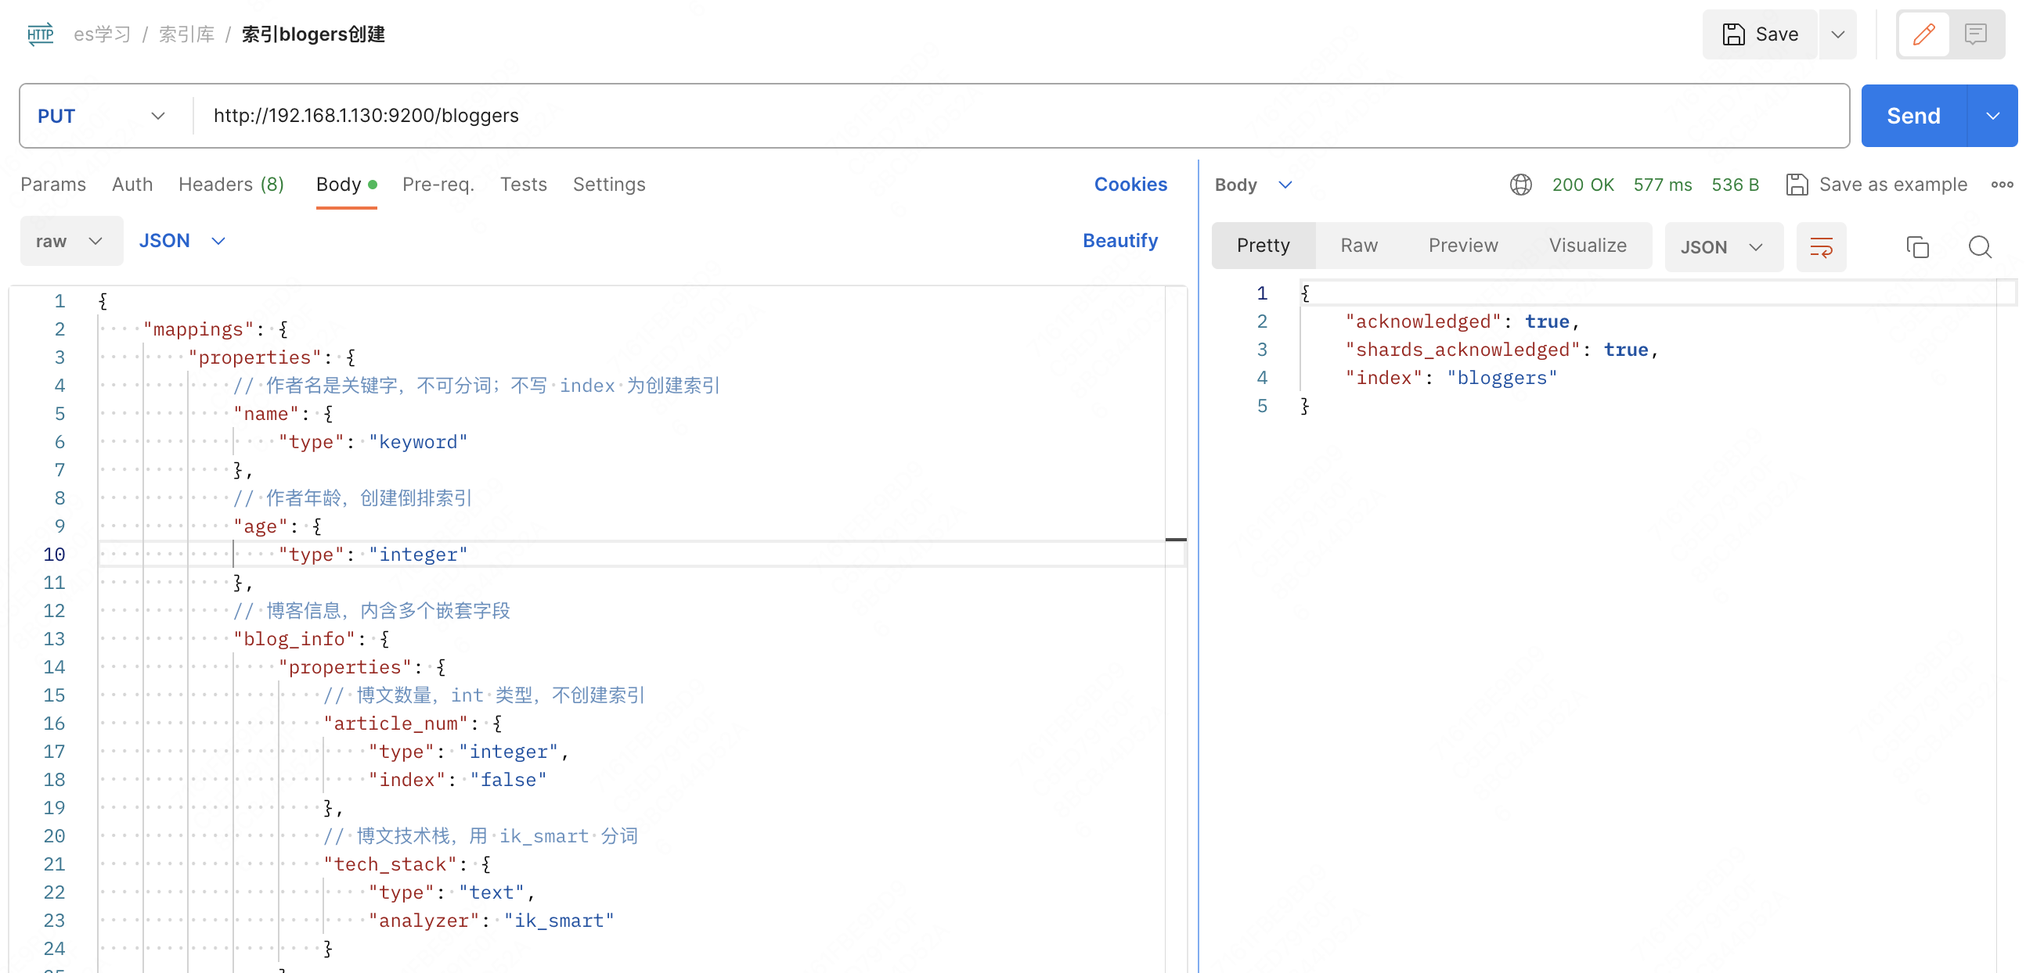Click the "acknowledged" key in the response

tap(1422, 322)
